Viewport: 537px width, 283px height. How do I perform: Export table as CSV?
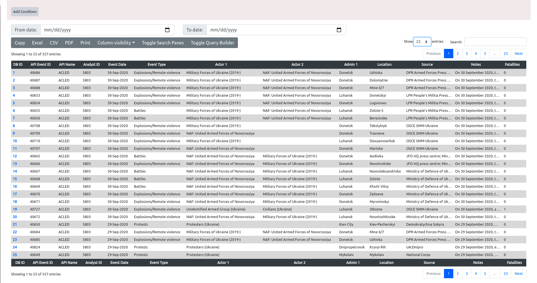pyautogui.click(x=54, y=43)
